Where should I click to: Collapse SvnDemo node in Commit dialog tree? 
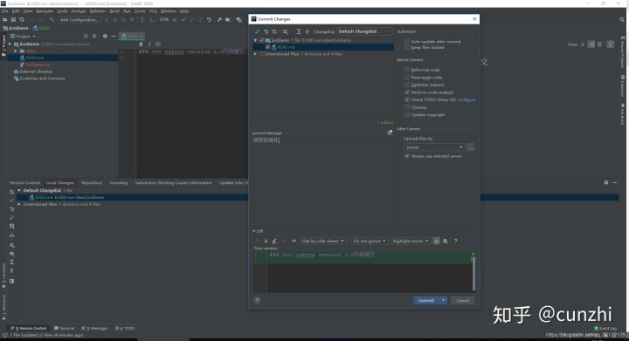coord(255,40)
